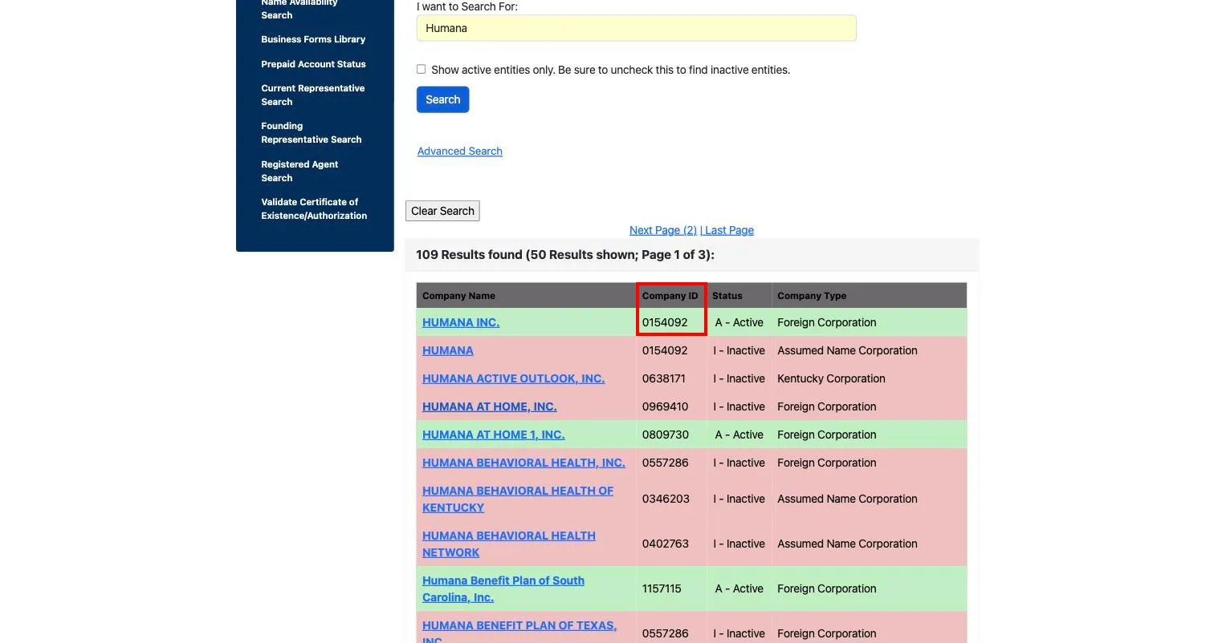Open the Advanced Search link

pyautogui.click(x=460, y=152)
